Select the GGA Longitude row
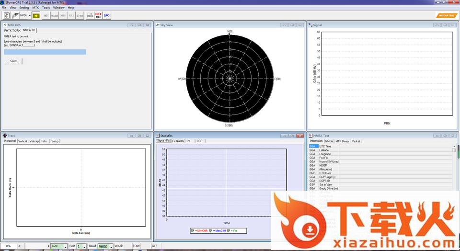This screenshot has height=251, width=460. click(x=380, y=154)
